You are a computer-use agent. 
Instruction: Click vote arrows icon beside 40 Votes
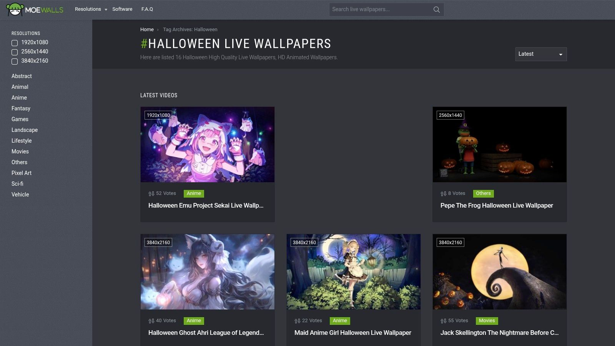pos(151,321)
